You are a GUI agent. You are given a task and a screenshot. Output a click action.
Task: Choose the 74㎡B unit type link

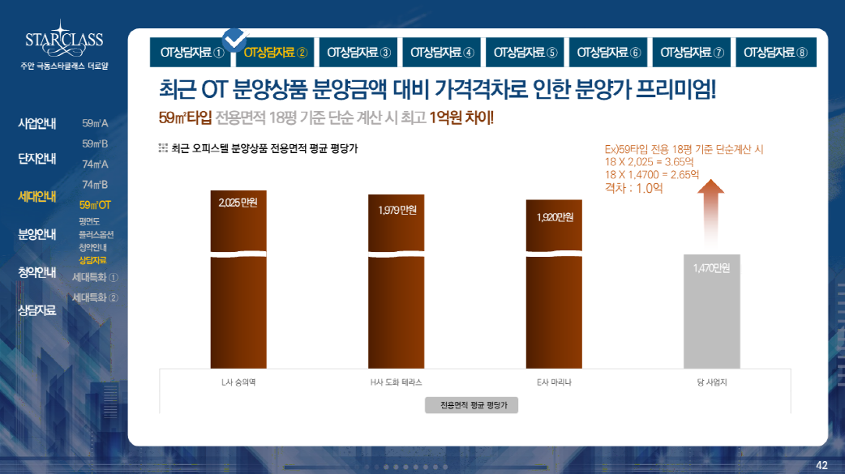(95, 185)
